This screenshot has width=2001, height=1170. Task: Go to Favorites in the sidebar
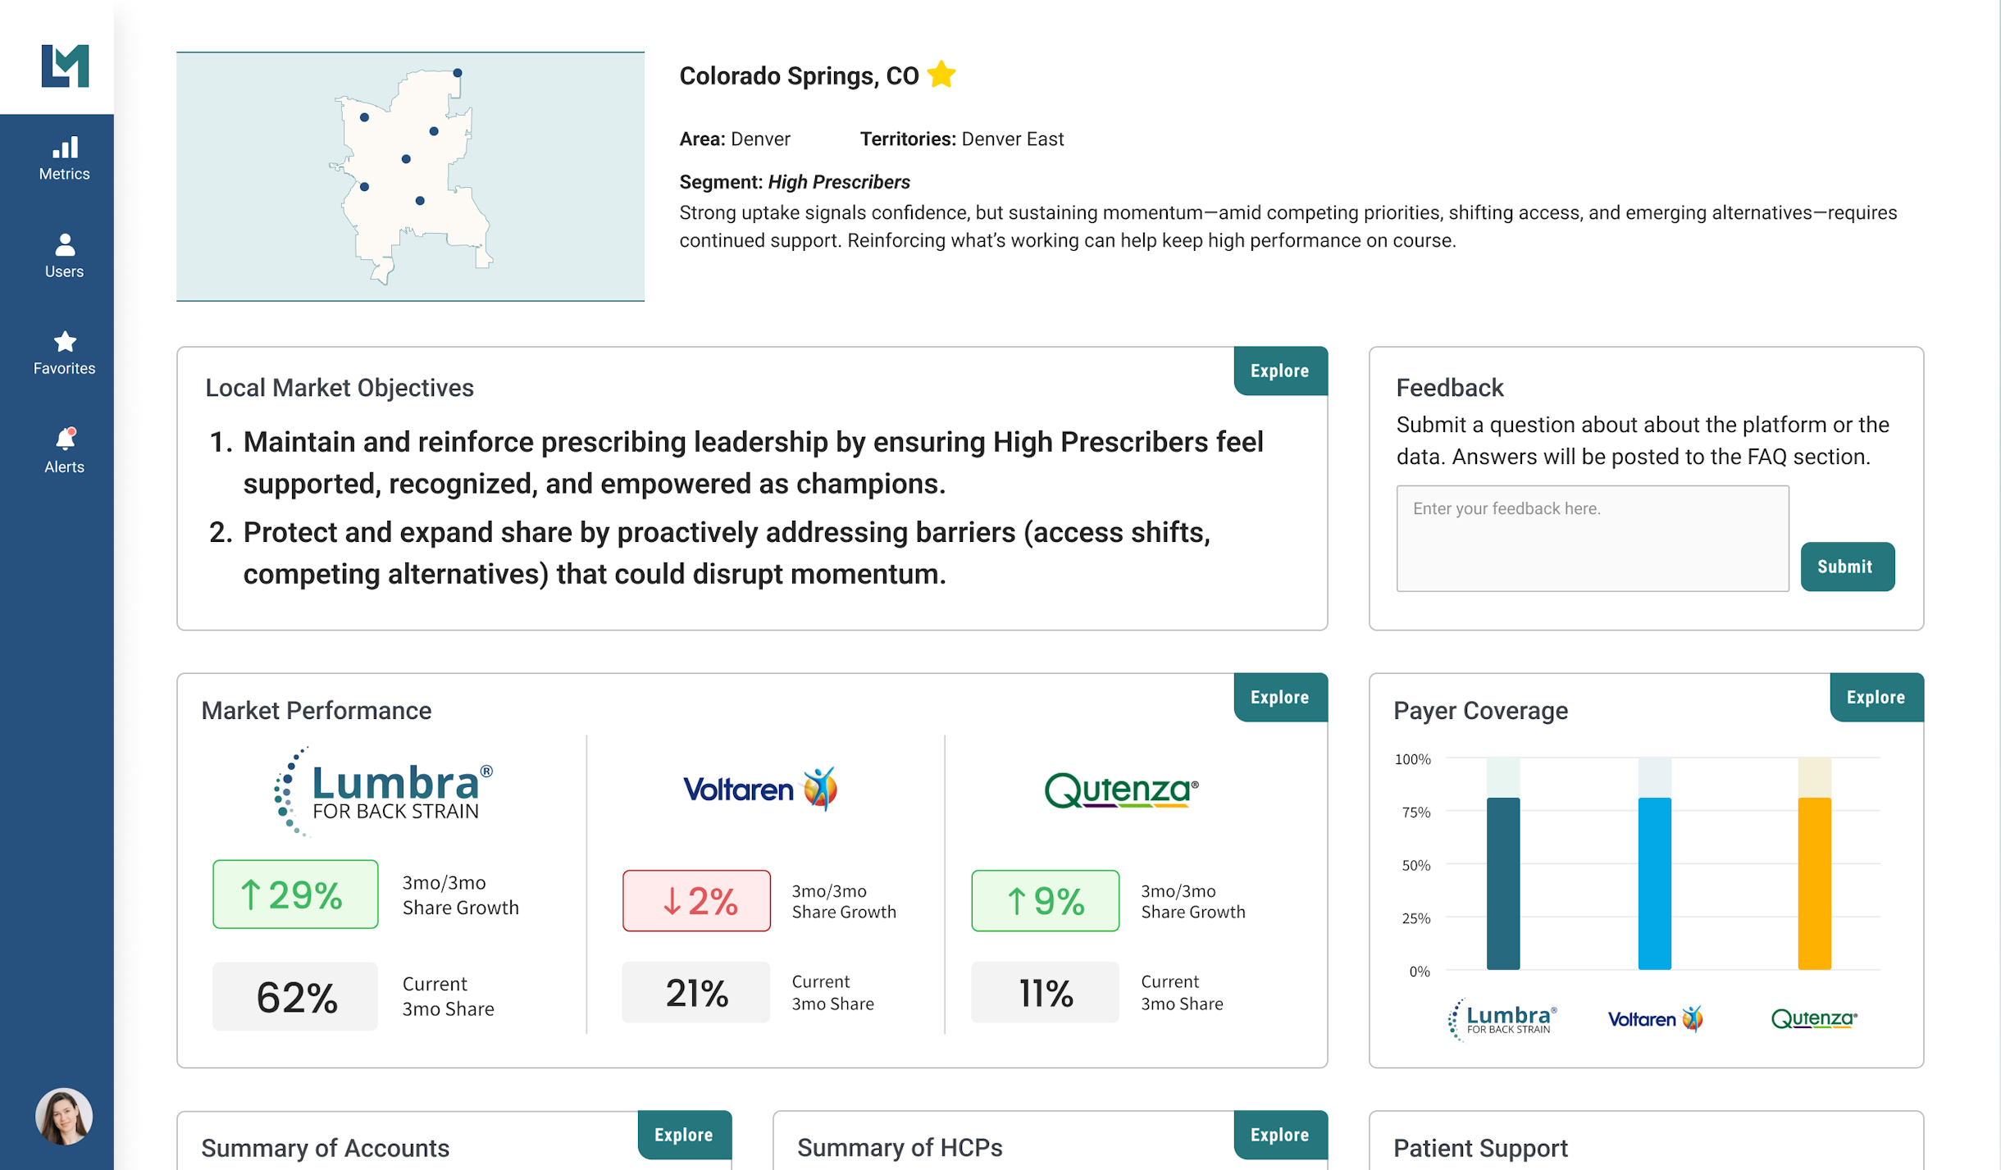tap(64, 353)
